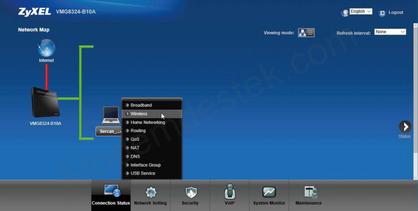
Task: Expand the Status panel arrow
Action: click(x=405, y=127)
